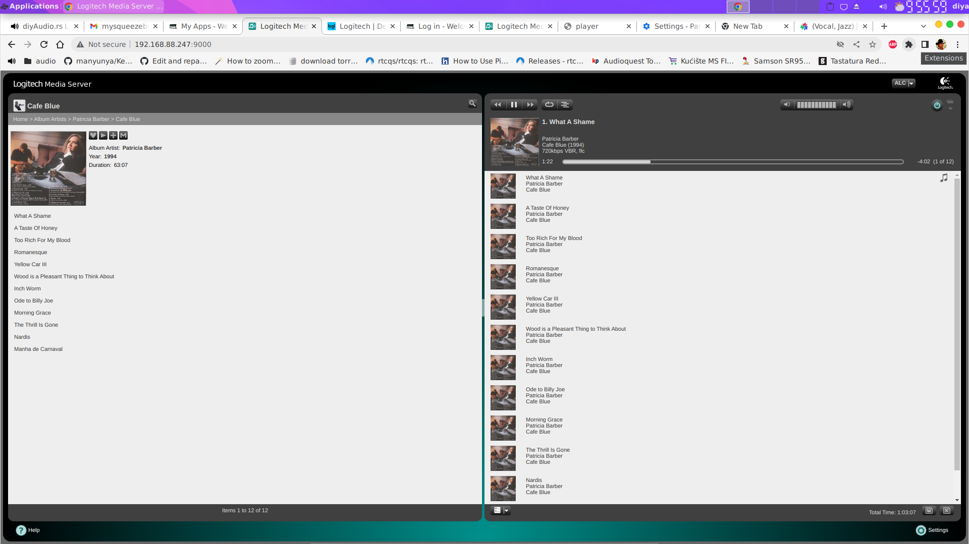
Task: Select track The Thrill Is Gone in album list
Action: (x=36, y=325)
